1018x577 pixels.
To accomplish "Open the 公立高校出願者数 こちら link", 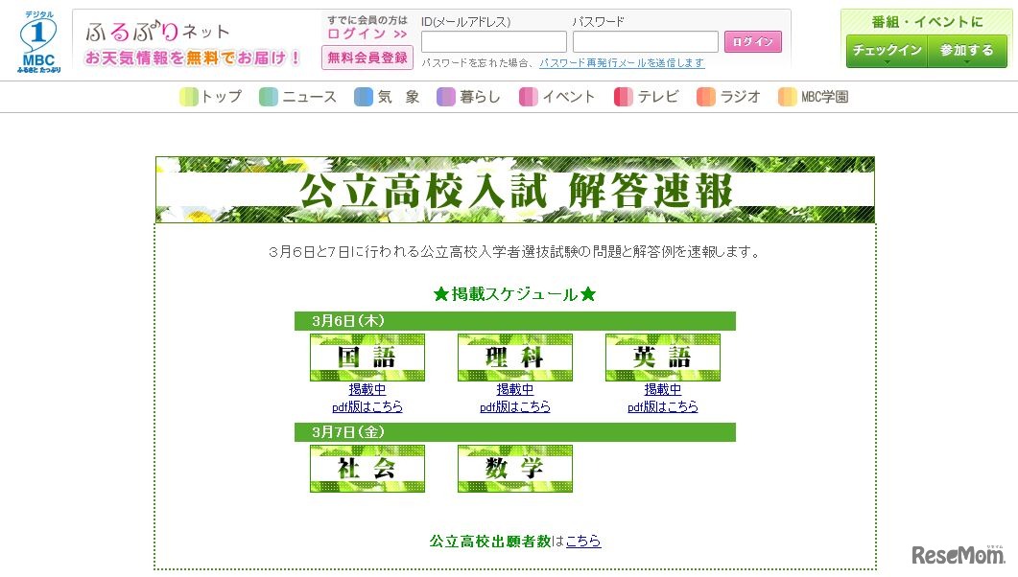I will coord(584,541).
